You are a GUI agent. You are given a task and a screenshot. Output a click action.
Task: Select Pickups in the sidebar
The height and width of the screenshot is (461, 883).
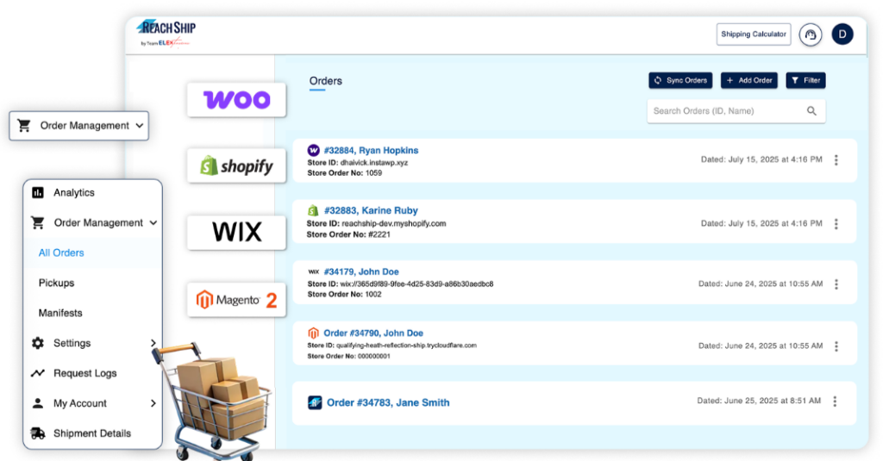[x=56, y=283]
